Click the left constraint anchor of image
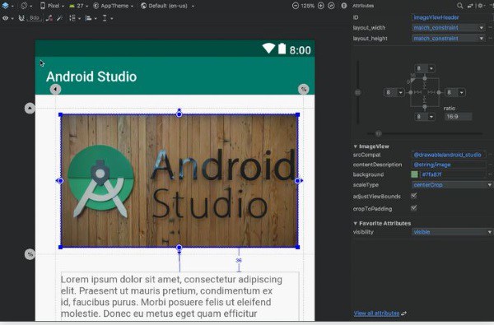The width and height of the screenshot is (494, 325). 60,181
